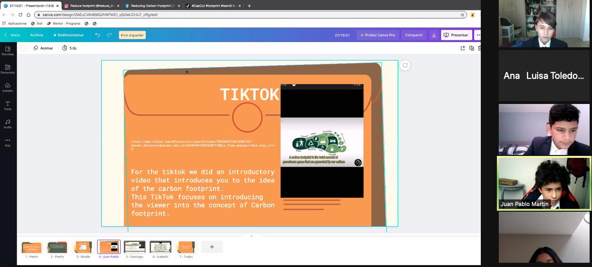Click the browser address bar
Image resolution: width=592 pixels, height=267 pixels.
(251, 15)
